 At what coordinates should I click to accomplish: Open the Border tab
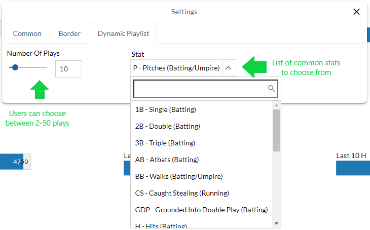[x=69, y=33]
